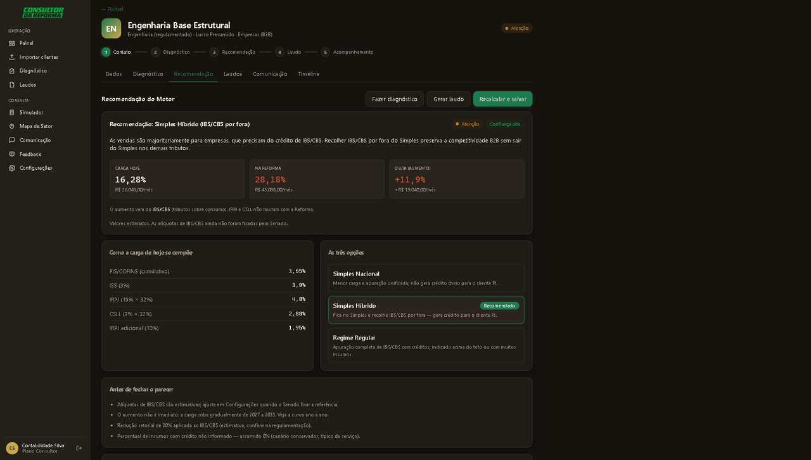Screen dimensions: 811x460
Task: Click the Importar clientes upload icon
Action: coord(11,57)
